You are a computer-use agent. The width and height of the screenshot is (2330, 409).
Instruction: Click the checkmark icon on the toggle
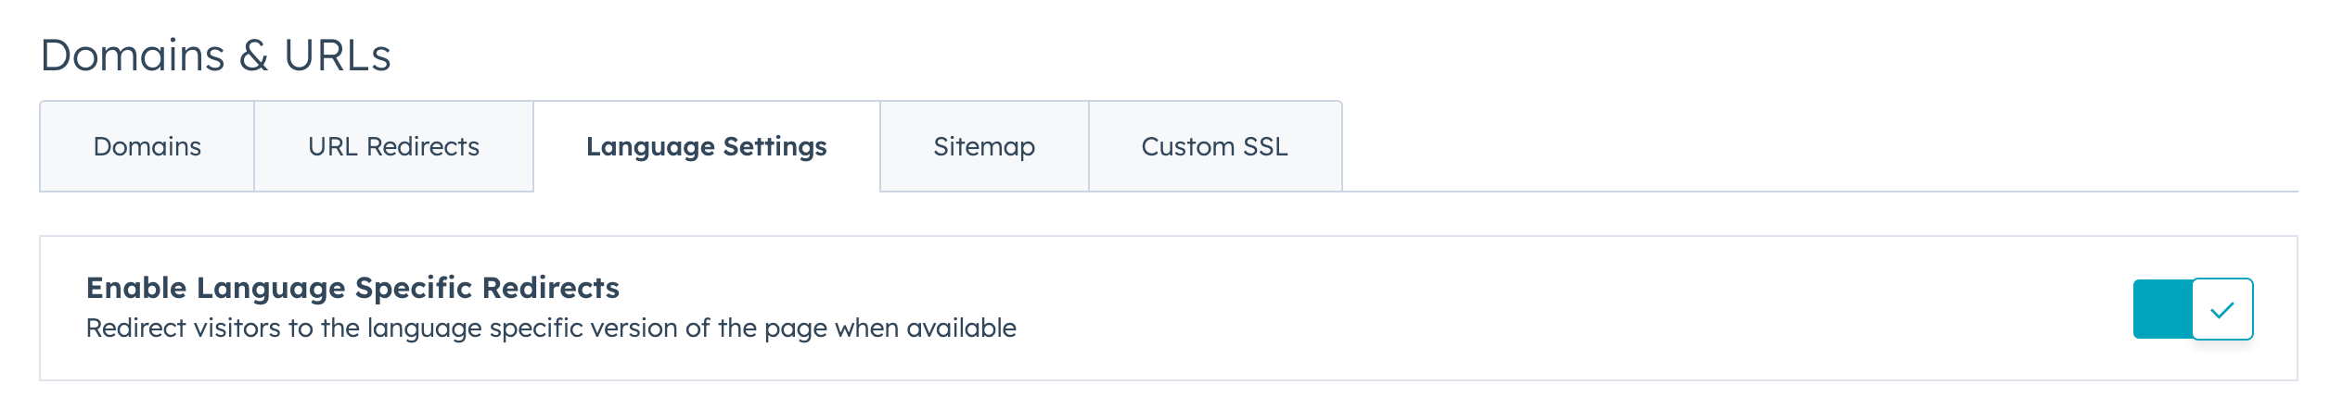2222,310
